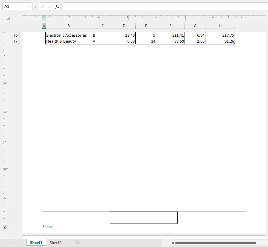Open the Name Box dropdown
The height and width of the screenshot is (247, 268).
tap(29, 6)
